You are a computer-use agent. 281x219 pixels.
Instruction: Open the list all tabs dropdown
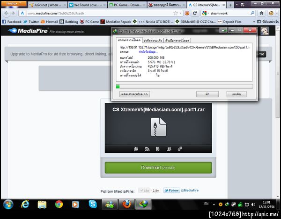click(x=237, y=5)
